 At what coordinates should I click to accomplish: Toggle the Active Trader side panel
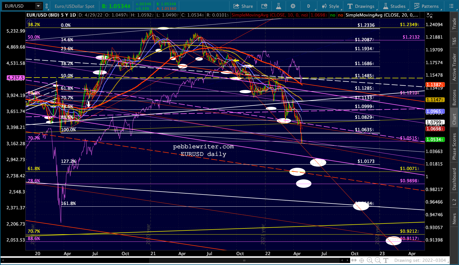(x=454, y=67)
